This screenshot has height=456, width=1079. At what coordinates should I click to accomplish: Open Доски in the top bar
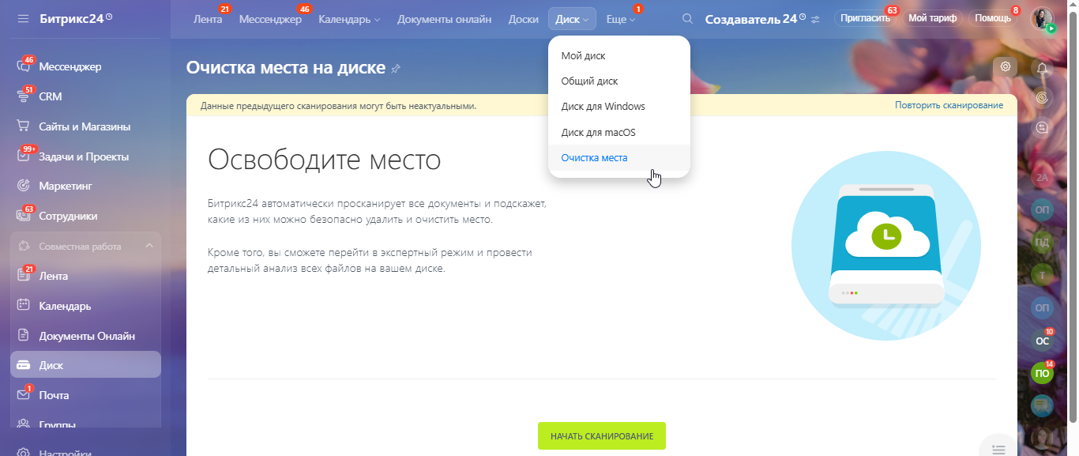coord(524,19)
